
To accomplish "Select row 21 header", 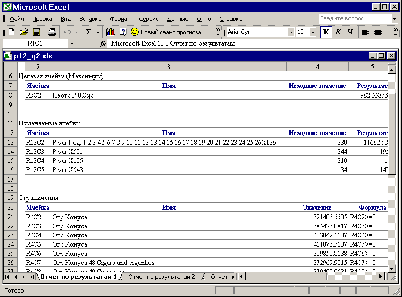I will (x=11, y=217).
